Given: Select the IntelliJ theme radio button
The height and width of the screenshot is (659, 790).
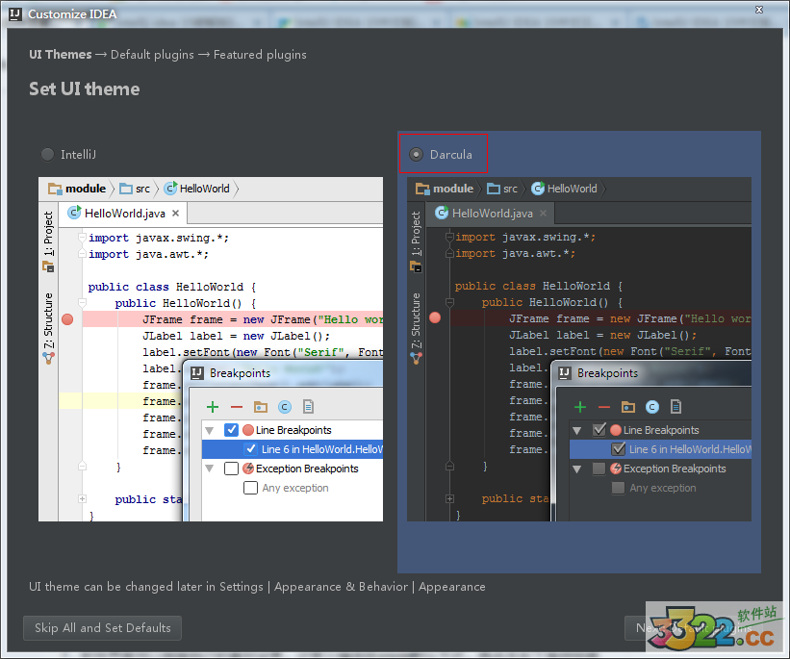Looking at the screenshot, I should pyautogui.click(x=47, y=155).
